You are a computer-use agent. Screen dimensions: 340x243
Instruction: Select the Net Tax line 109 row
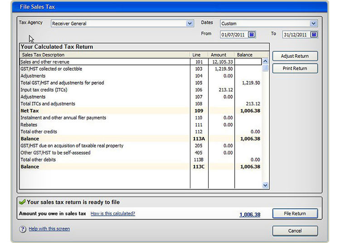(104, 111)
